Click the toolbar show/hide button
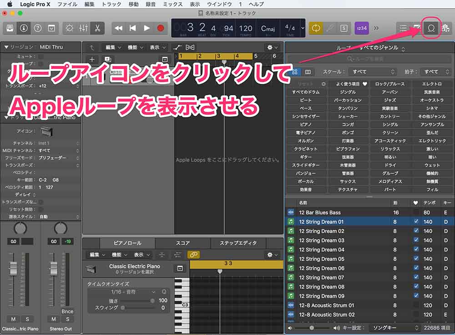This screenshot has height=335, width=455. [52, 28]
